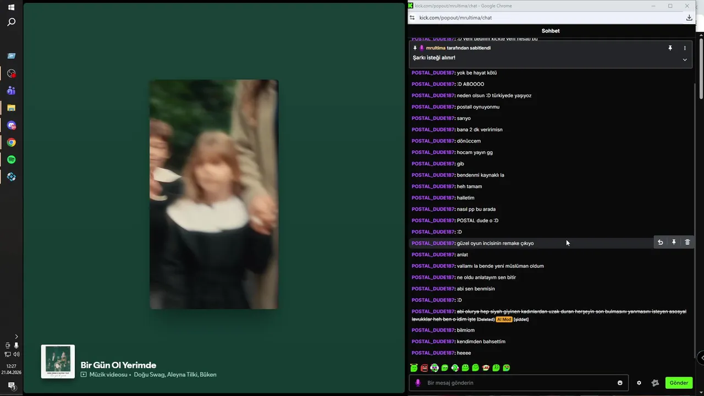Reply to the 'güzel oyun incisinin' message
This screenshot has height=396, width=704.
click(661, 242)
